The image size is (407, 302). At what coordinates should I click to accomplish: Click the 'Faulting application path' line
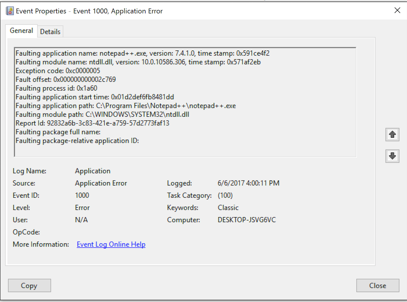[x=126, y=106]
